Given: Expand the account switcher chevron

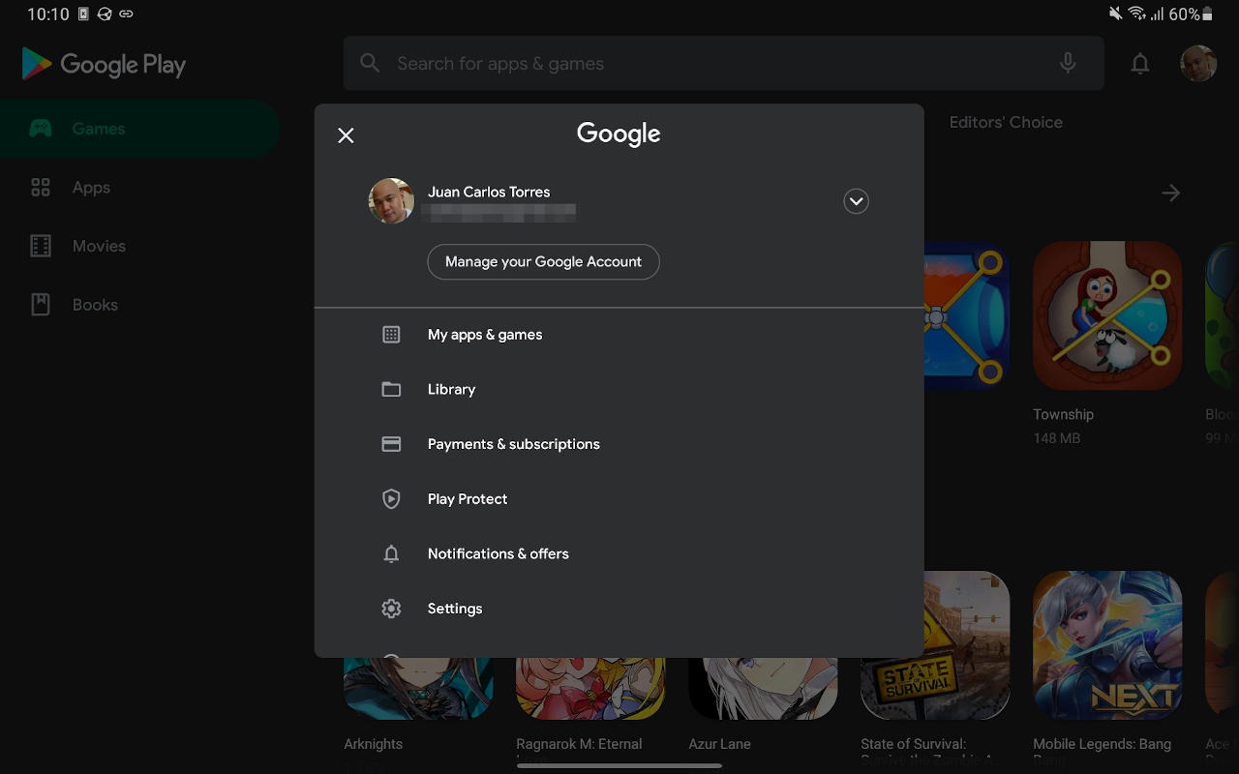Looking at the screenshot, I should (x=856, y=201).
